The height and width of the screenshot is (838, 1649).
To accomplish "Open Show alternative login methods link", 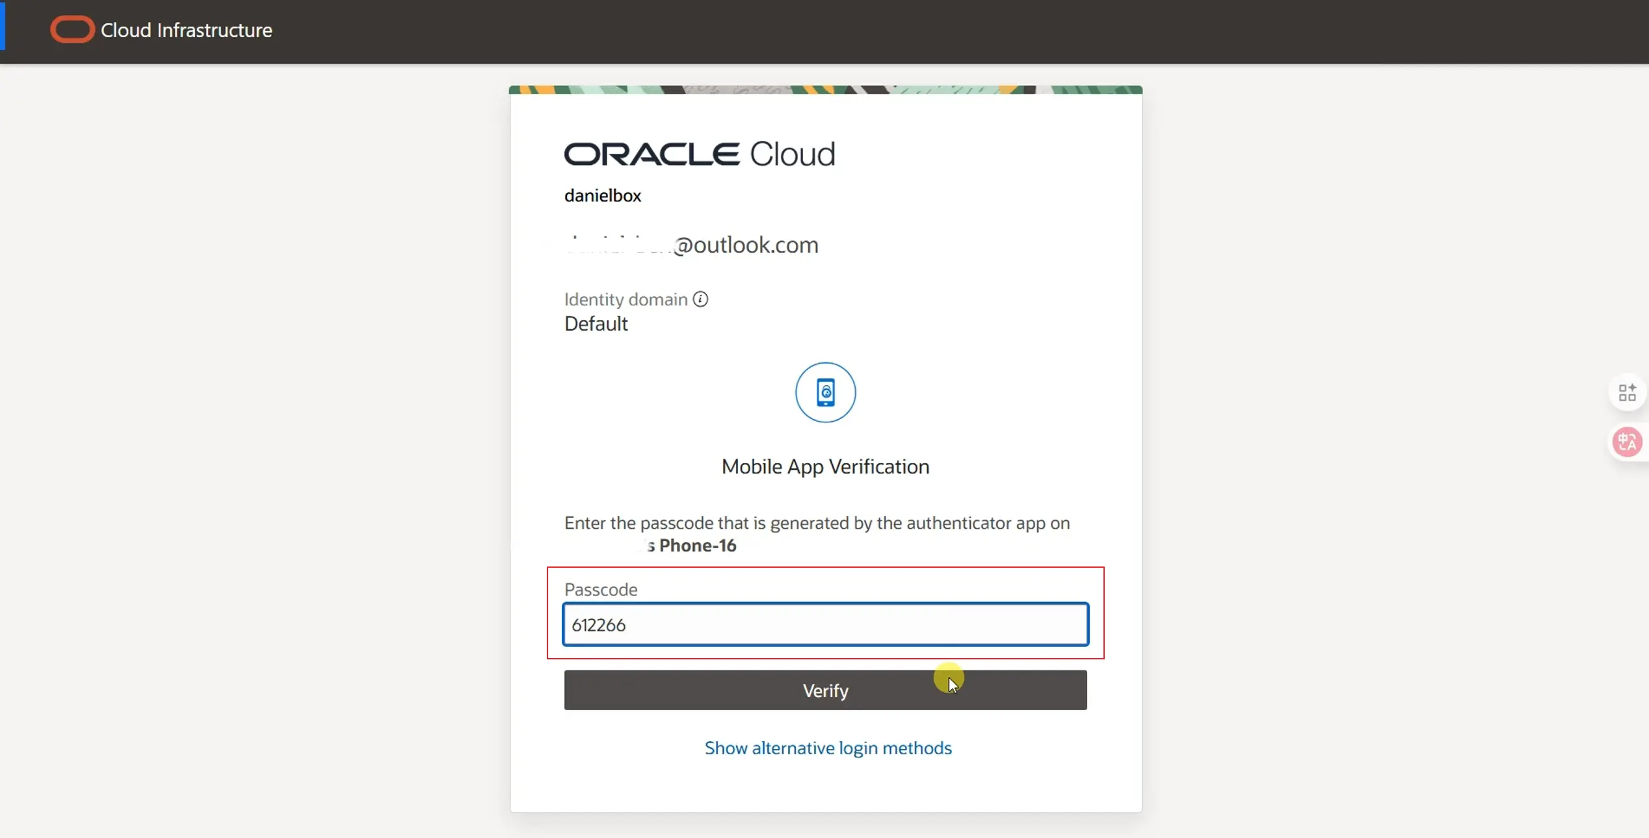I will (x=828, y=748).
